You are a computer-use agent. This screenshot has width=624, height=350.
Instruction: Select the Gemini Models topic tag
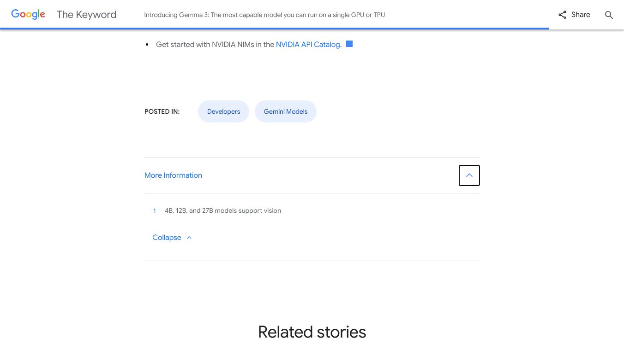point(285,111)
